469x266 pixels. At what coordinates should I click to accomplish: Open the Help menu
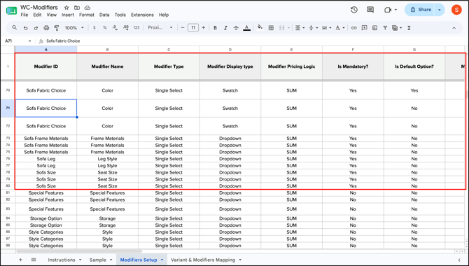tap(164, 15)
